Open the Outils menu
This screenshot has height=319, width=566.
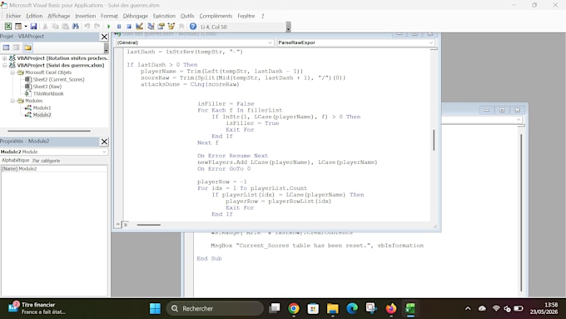pos(187,16)
